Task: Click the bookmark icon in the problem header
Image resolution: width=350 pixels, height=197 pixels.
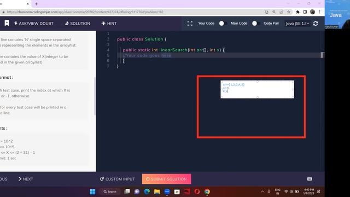Action: (x=7, y=23)
